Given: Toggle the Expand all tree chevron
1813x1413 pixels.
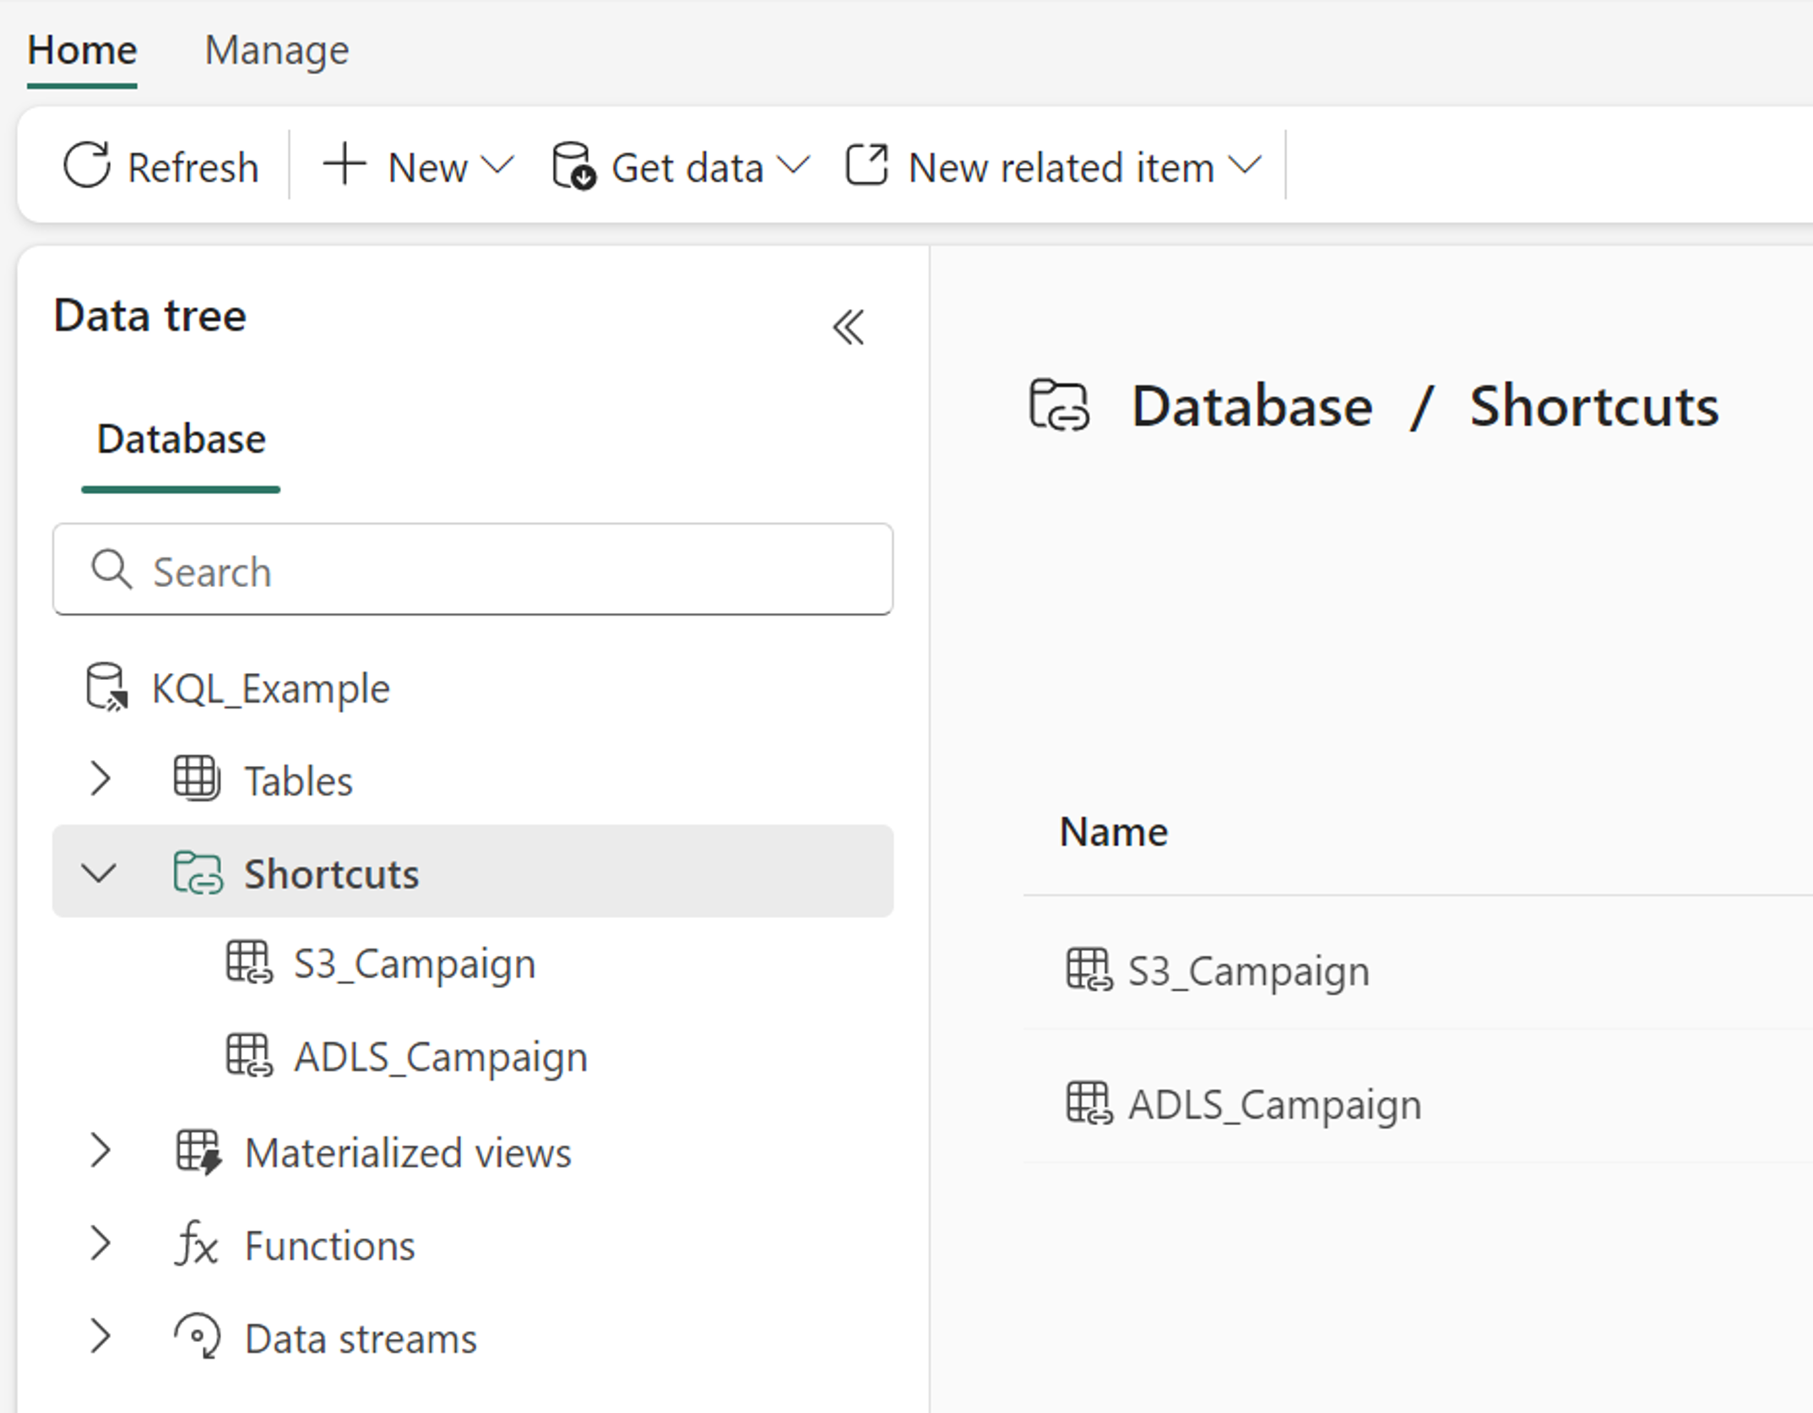Looking at the screenshot, I should click(x=850, y=327).
